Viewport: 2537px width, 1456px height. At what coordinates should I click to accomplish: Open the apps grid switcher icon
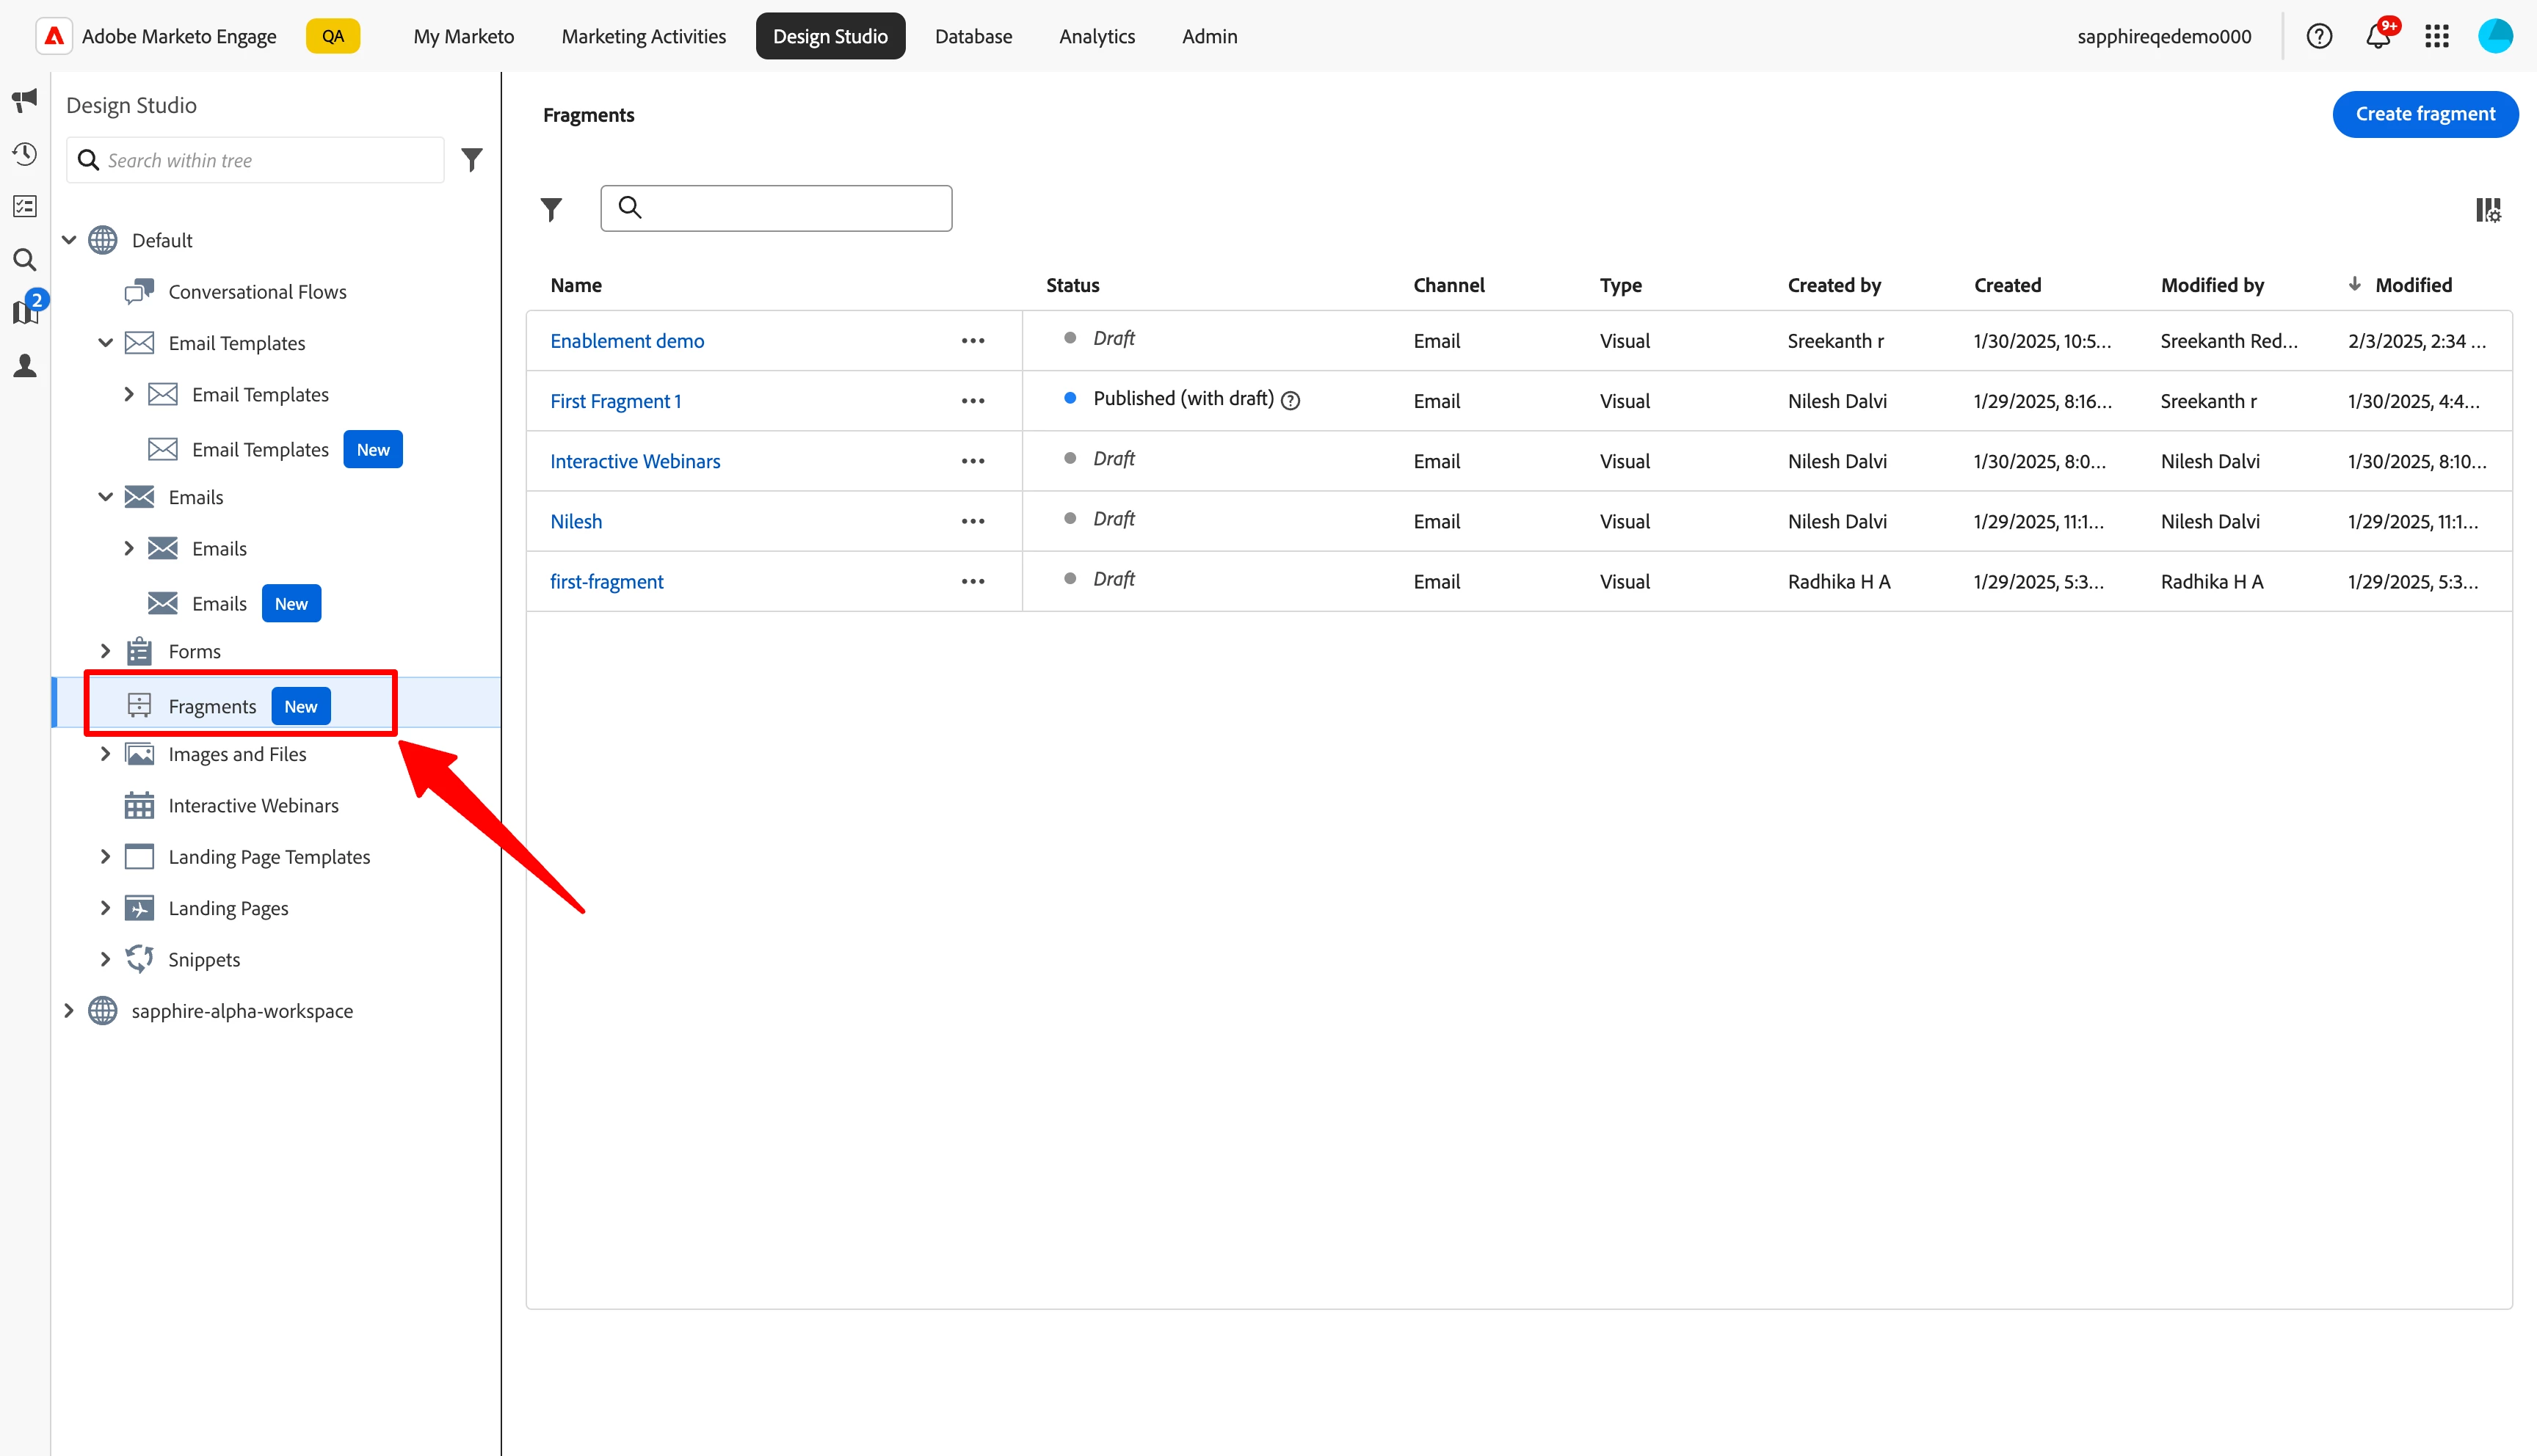(2436, 37)
